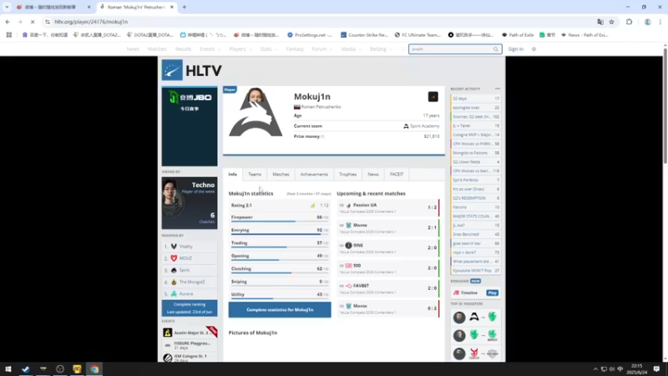This screenshot has height=376, width=668.
Task: Click Chrome icon in taskbar
Action: [94, 369]
